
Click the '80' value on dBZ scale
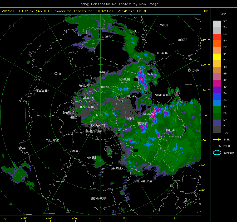pos(225,21)
